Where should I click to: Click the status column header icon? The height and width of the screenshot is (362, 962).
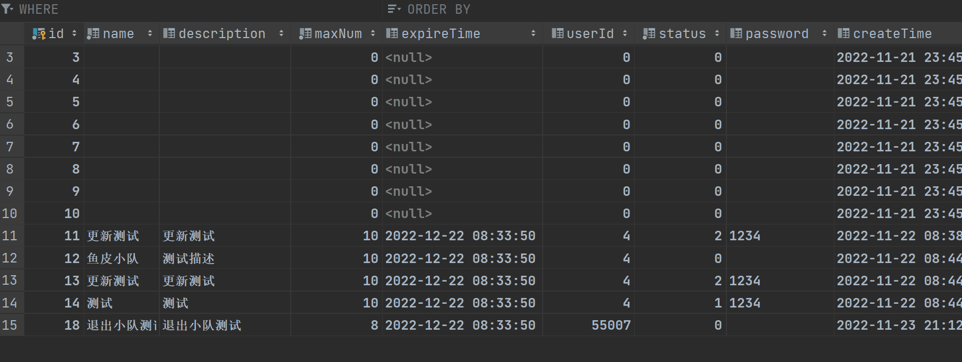point(649,34)
